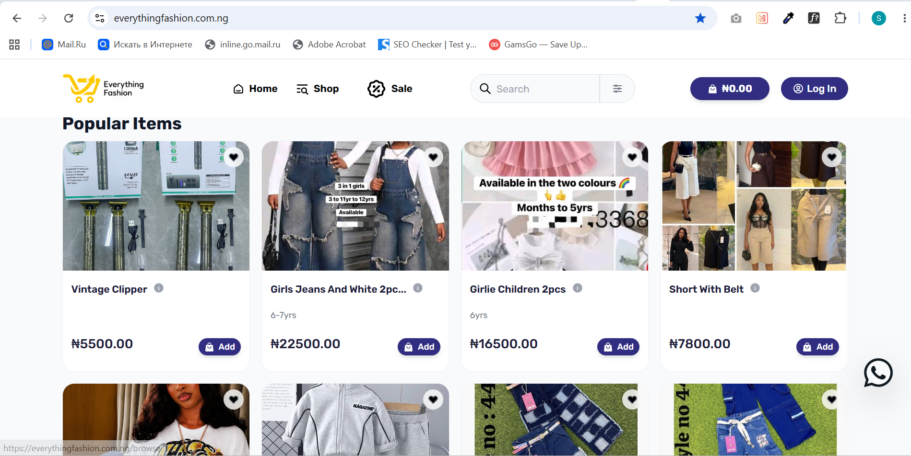This screenshot has width=911, height=456.
Task: Open the Sale menu item
Action: [390, 89]
